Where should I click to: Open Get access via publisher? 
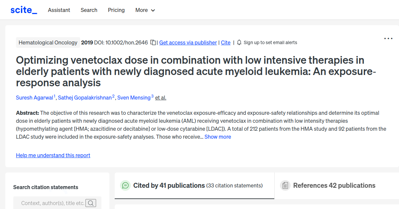pyautogui.click(x=188, y=42)
